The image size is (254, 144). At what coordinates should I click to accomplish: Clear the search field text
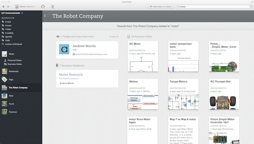coord(250,7)
